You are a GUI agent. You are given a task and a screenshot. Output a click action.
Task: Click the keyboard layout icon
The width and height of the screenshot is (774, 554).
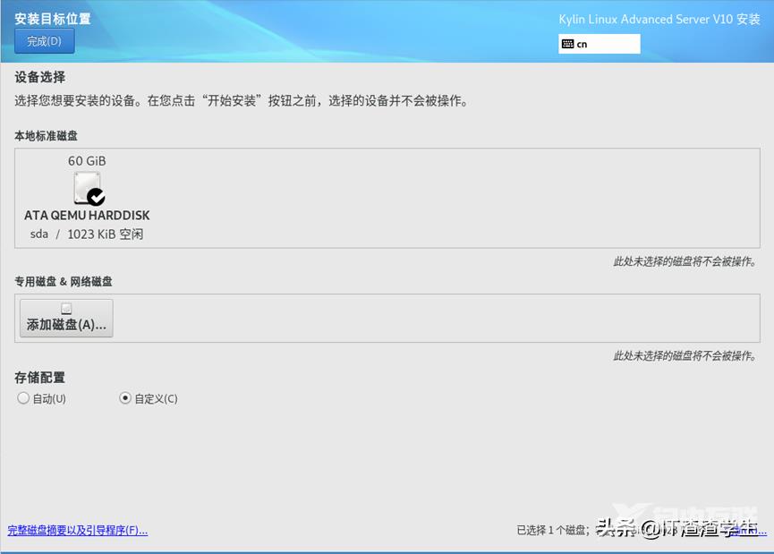tap(568, 44)
